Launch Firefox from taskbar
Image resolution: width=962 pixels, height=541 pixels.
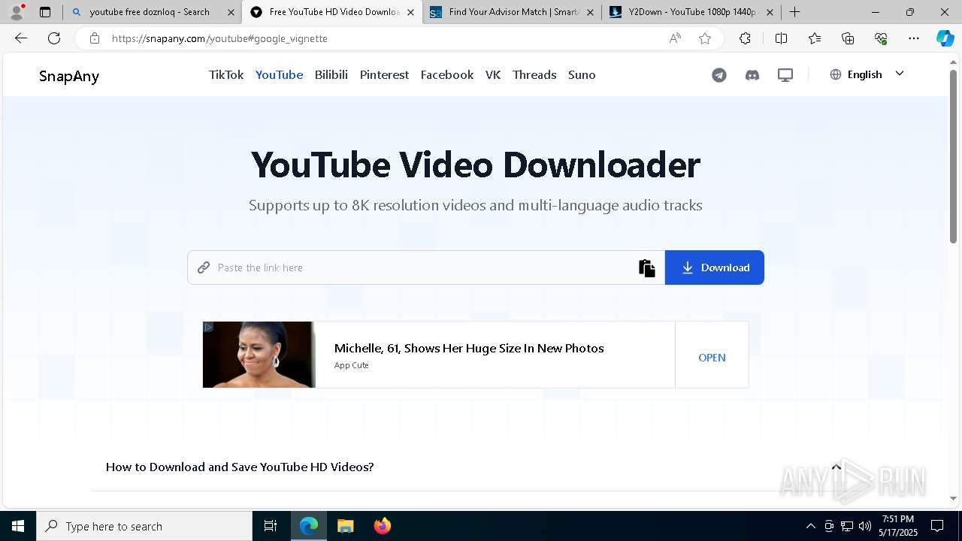click(x=382, y=526)
